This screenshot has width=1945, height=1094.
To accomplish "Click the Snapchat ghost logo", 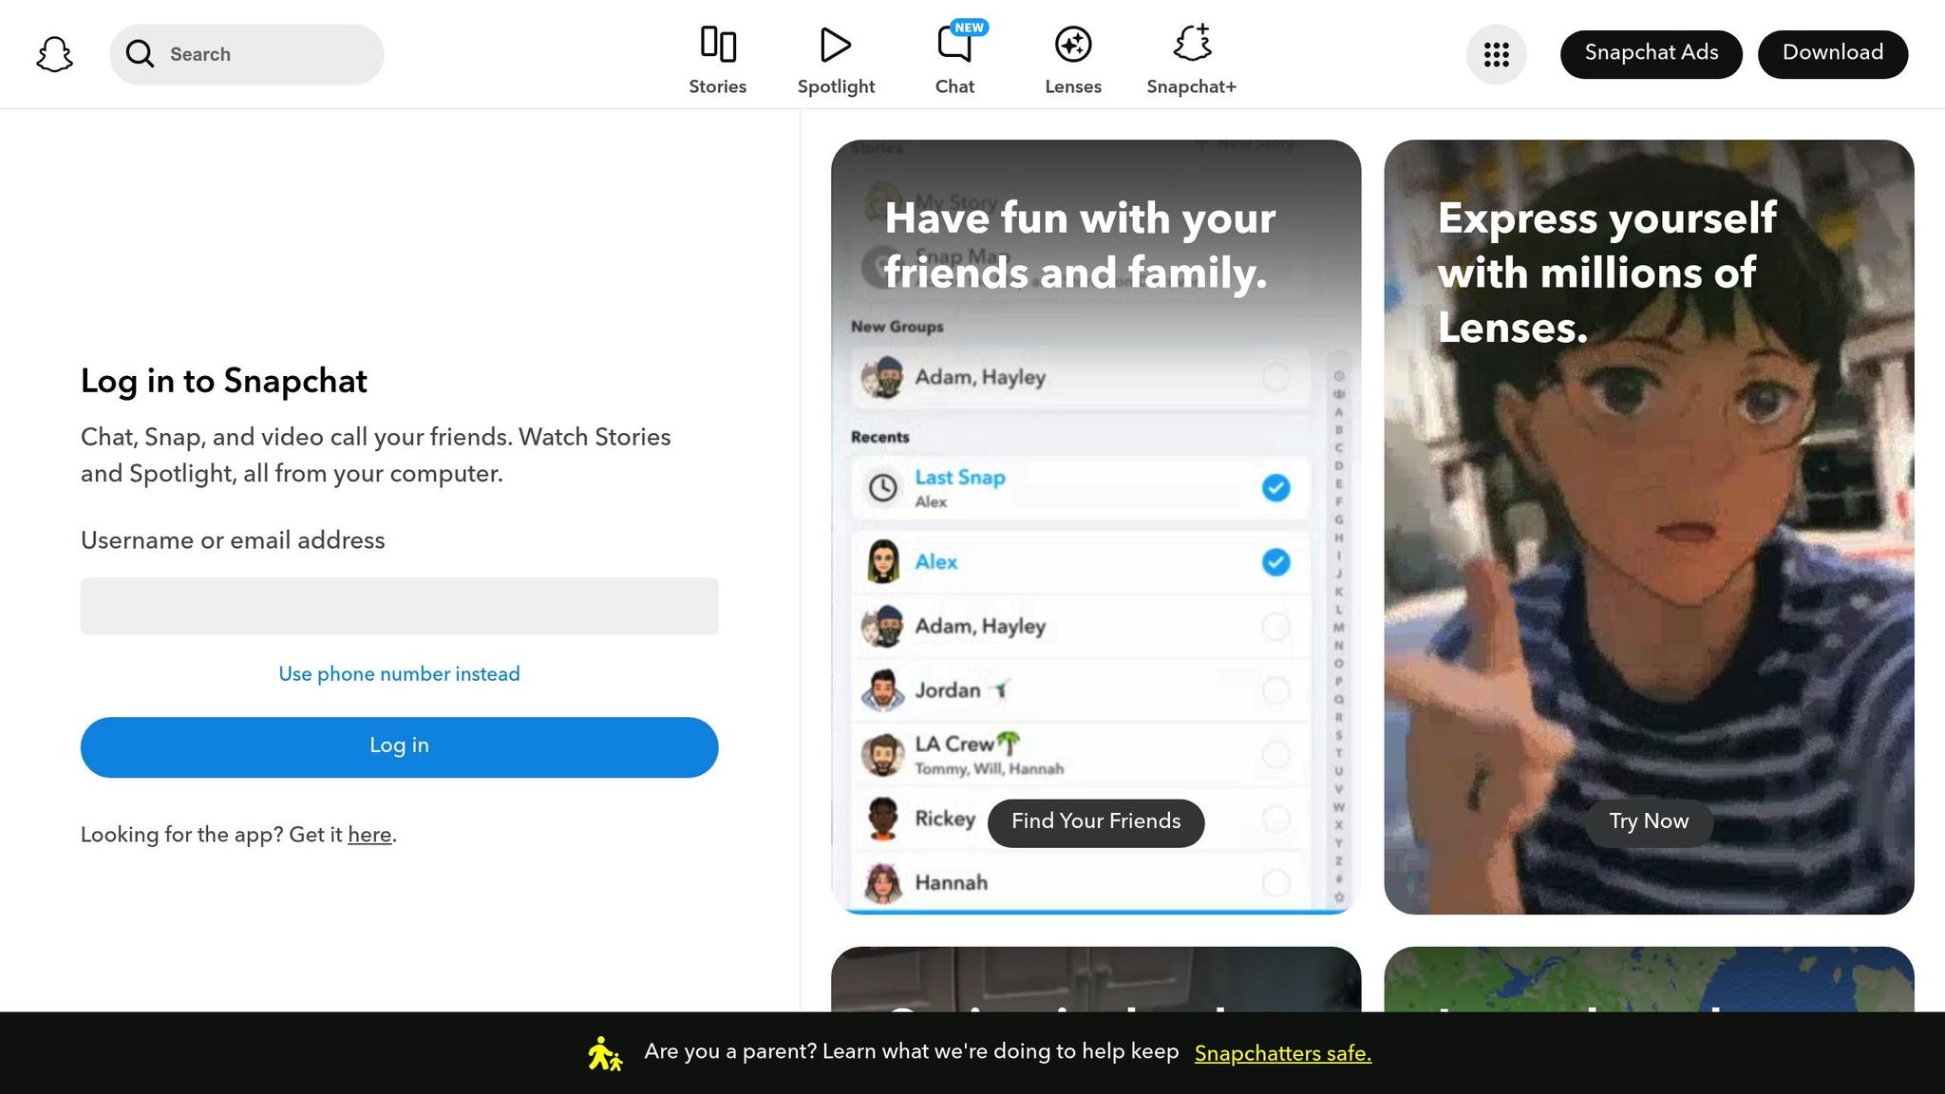I will point(54,54).
